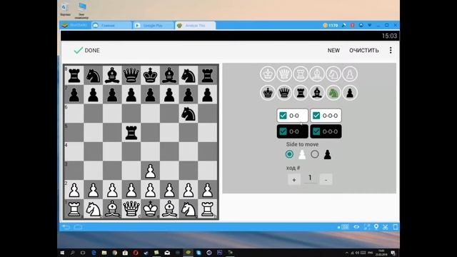457x257 pixels.
Task: Click the black rook on d5
Action: 131,133
